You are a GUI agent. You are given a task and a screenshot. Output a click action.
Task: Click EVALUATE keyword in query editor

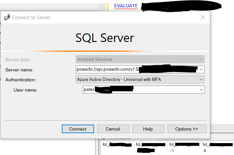point(126,6)
